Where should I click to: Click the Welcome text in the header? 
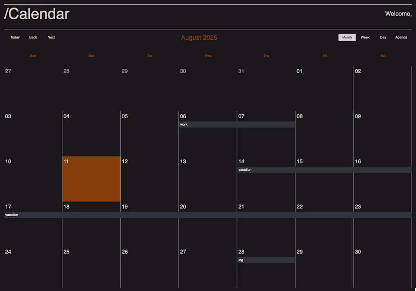pos(398,14)
